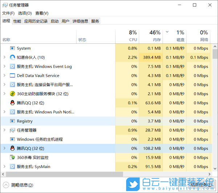Expand the Dell Data Vault Service row

click(x=4, y=75)
